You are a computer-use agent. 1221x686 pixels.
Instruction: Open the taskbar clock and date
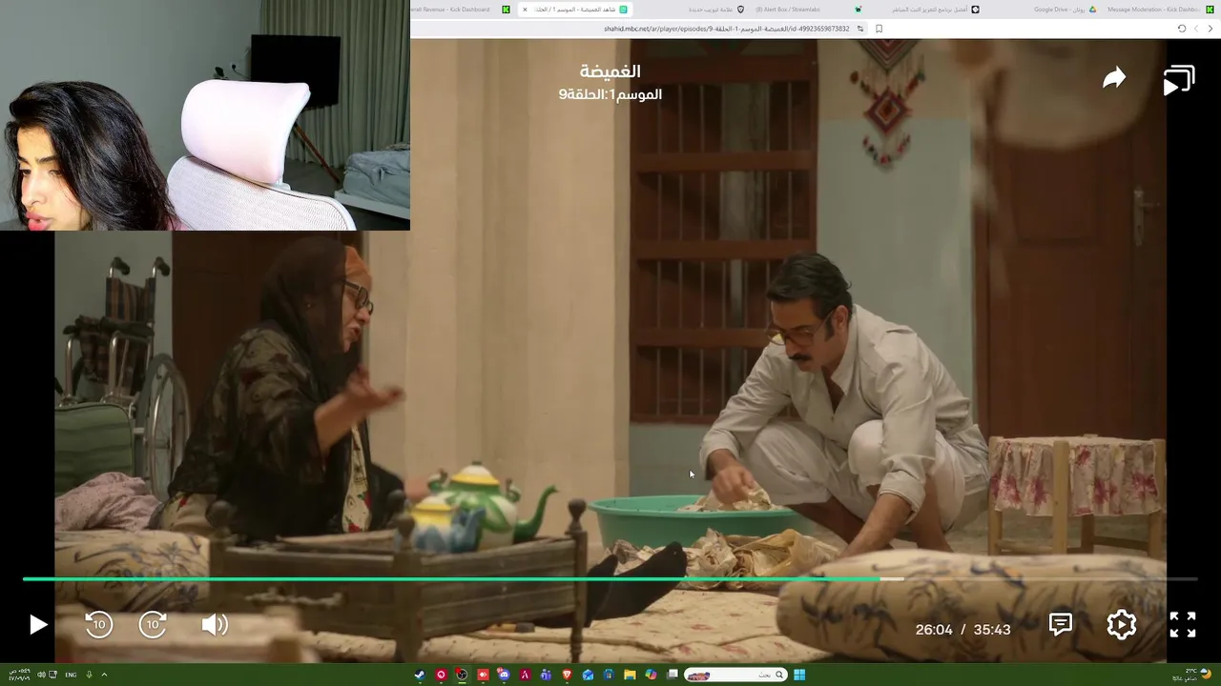tap(19, 674)
